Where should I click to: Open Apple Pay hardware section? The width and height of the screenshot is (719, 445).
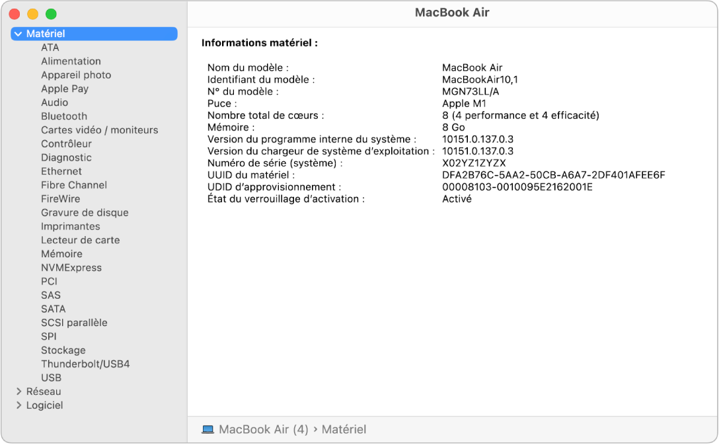pyautogui.click(x=65, y=89)
